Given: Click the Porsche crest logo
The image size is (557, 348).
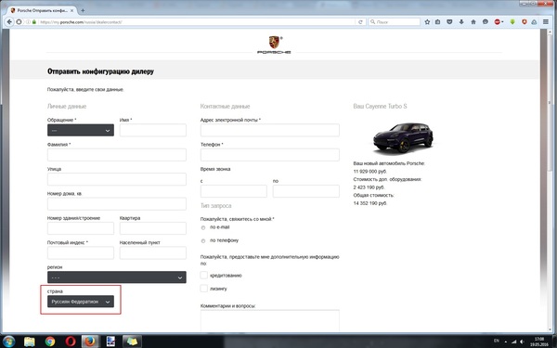Looking at the screenshot, I should pos(274,43).
